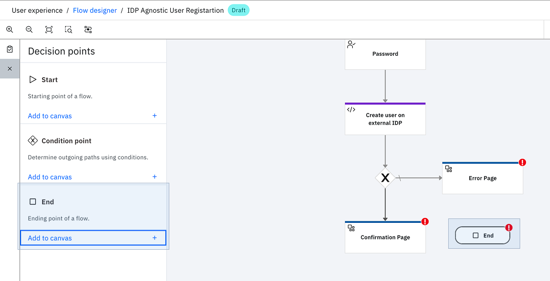
Task: Select the Condition point diamond X node
Action: coord(385,178)
